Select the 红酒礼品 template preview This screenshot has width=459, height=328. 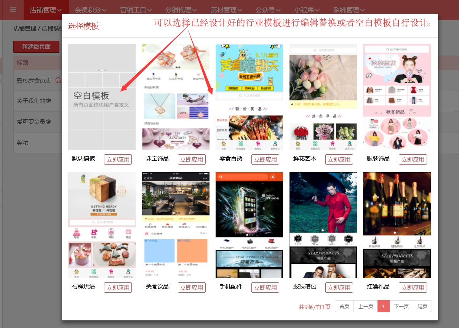coord(397,225)
